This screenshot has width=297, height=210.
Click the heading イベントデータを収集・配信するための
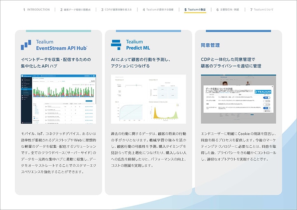coord(56,59)
